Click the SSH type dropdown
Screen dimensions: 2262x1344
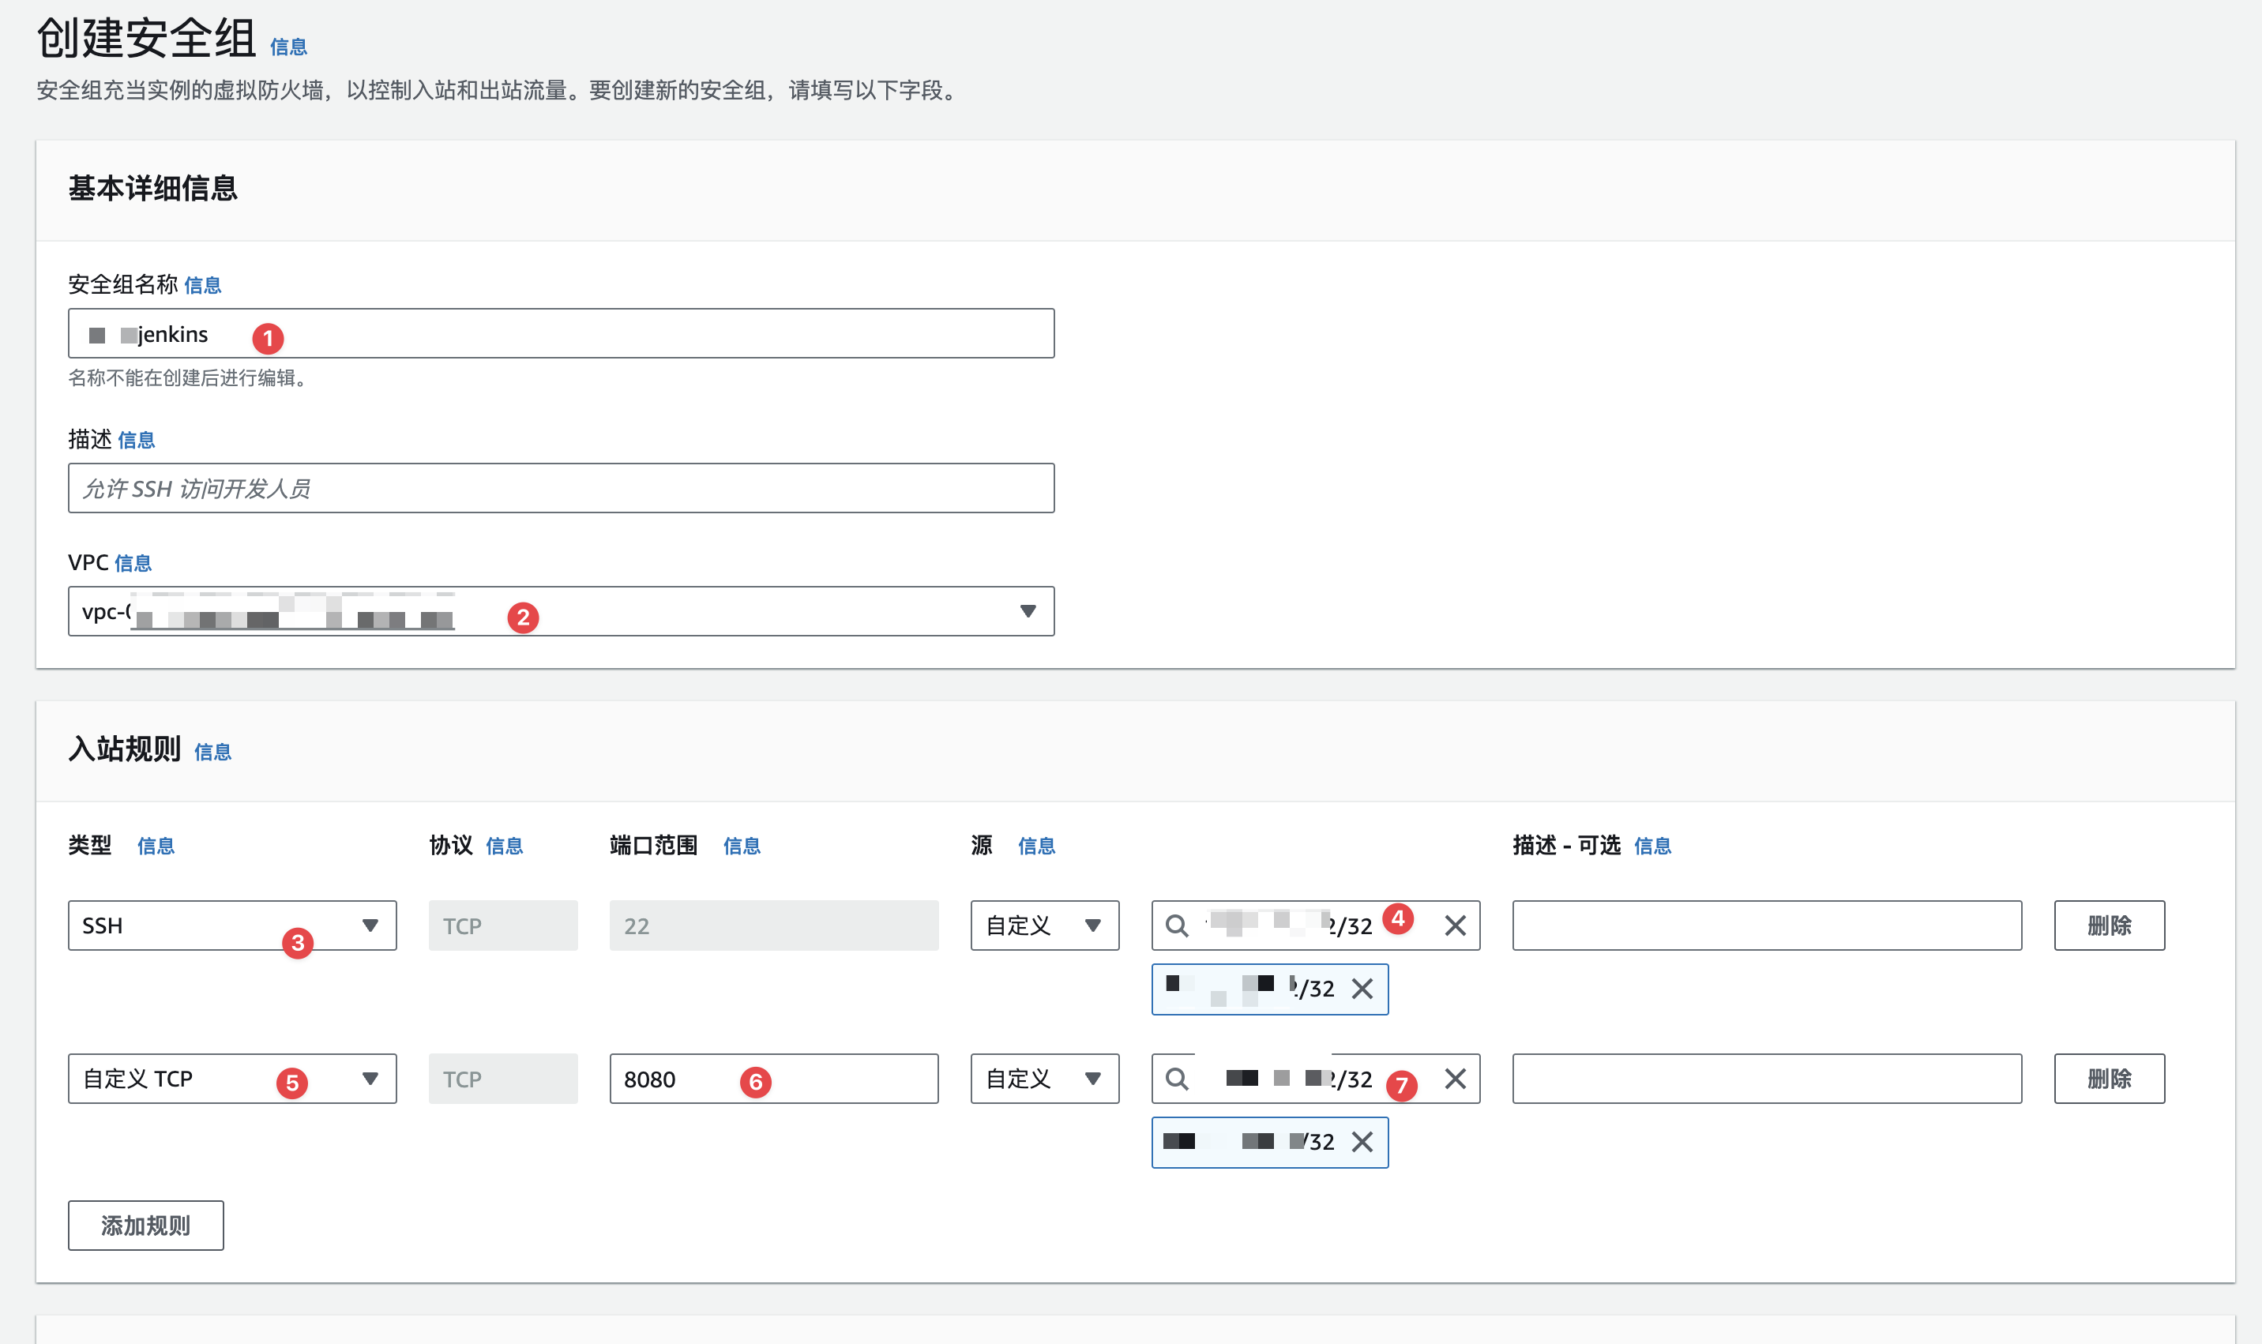[x=231, y=925]
